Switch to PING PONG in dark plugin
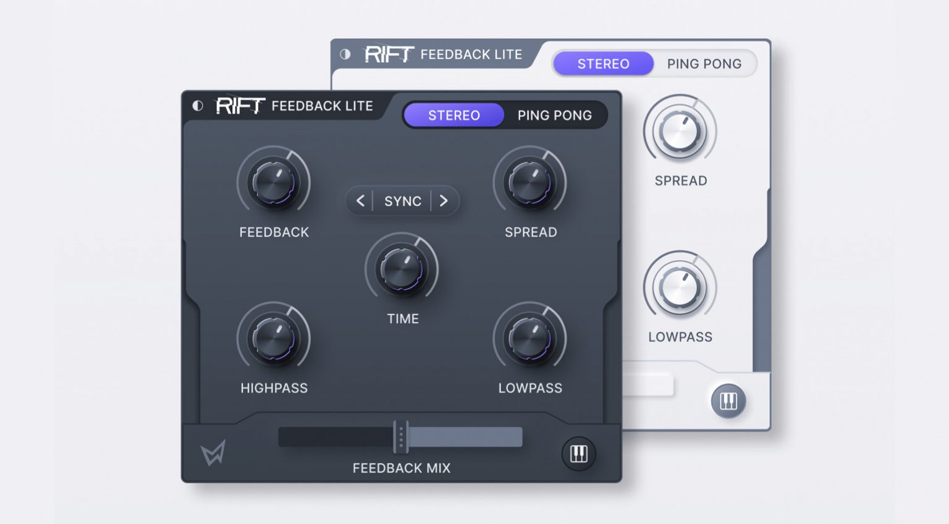This screenshot has width=949, height=524. point(555,115)
